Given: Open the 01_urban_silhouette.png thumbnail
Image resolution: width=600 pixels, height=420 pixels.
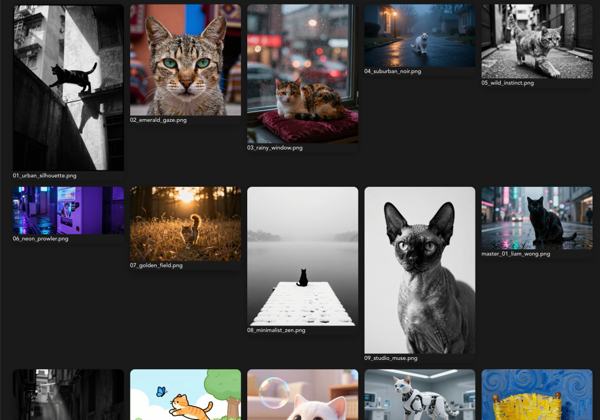Looking at the screenshot, I should click(x=68, y=87).
